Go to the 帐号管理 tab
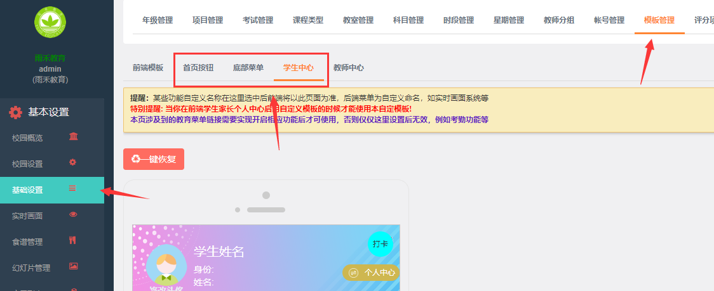Viewport: 714px width, 291px height. (609, 20)
